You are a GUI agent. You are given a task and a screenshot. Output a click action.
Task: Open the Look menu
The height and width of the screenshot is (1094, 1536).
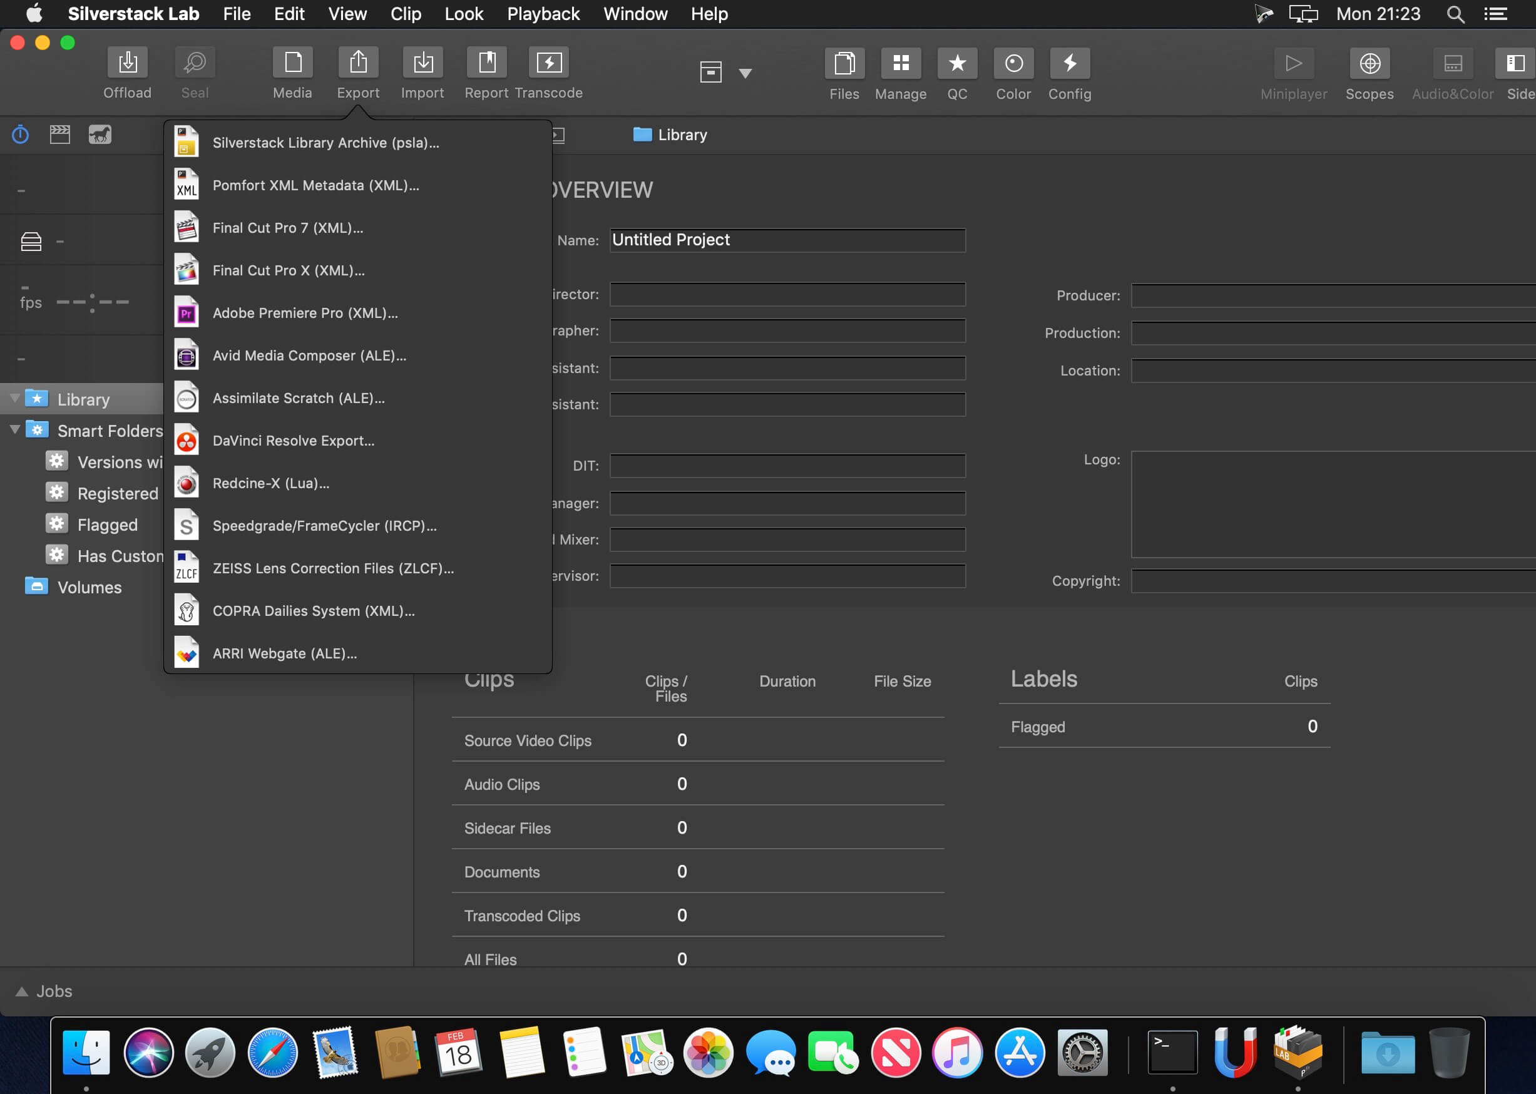tap(464, 14)
